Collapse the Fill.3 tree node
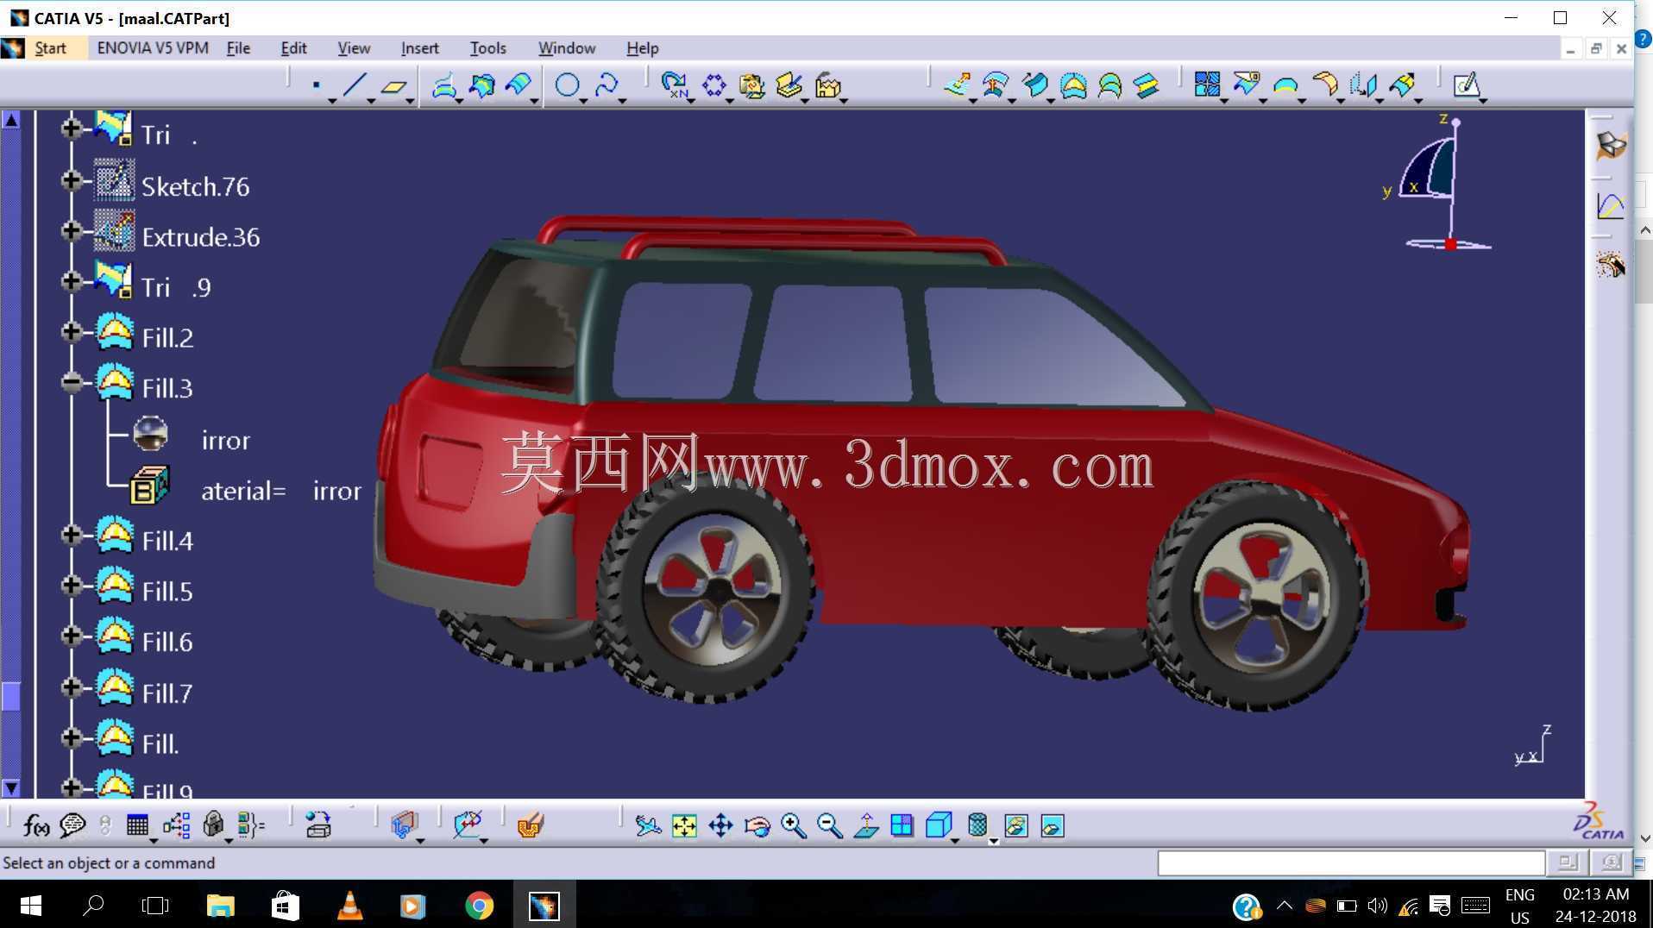This screenshot has height=928, width=1653. (72, 383)
